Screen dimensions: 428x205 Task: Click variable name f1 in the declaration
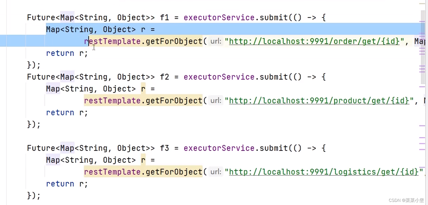coord(164,18)
